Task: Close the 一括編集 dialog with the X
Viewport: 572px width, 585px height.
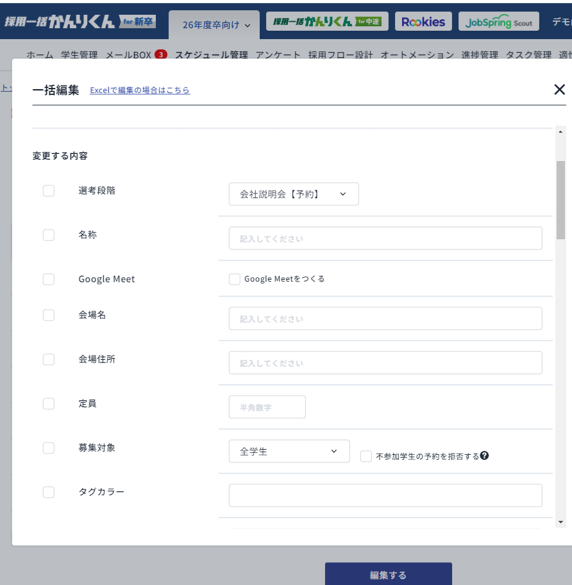Action: (x=559, y=90)
